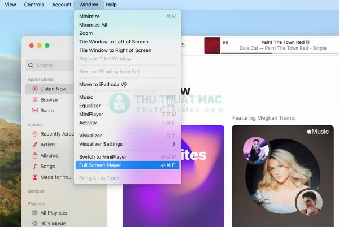Screen dimensions: 339x227
Task: Click the Recently Added clock icon
Action: tap(35, 134)
